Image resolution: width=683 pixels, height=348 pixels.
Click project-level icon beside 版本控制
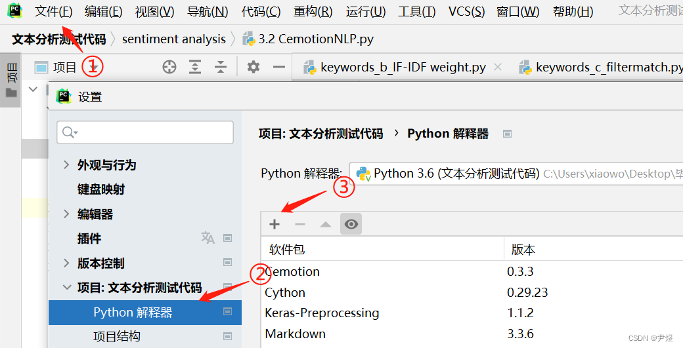point(227,262)
